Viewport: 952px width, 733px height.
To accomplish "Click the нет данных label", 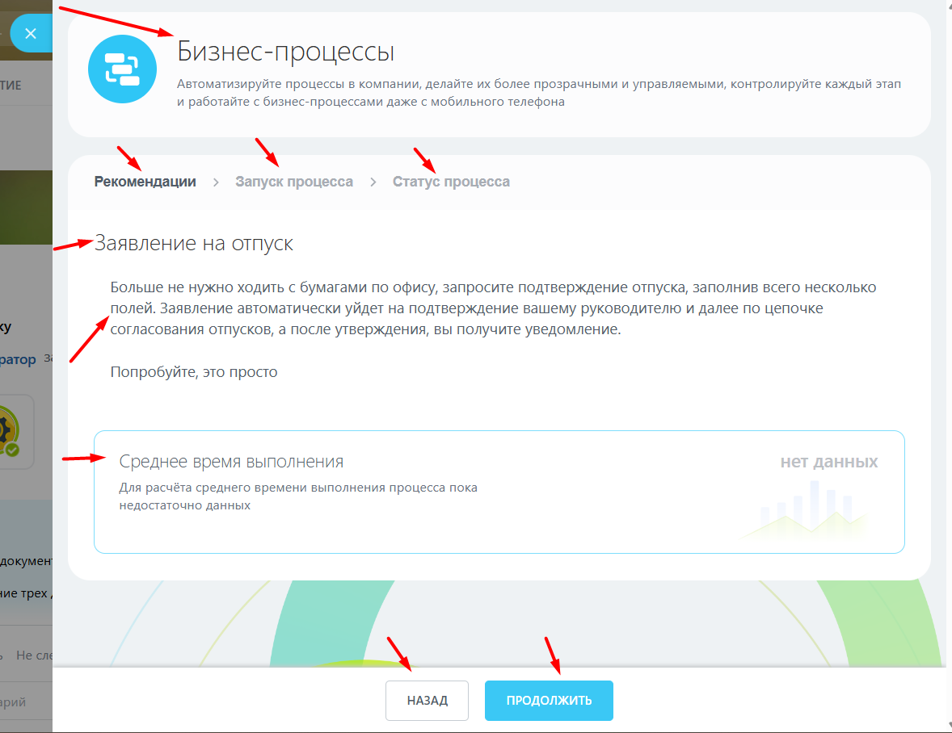I will pos(828,462).
